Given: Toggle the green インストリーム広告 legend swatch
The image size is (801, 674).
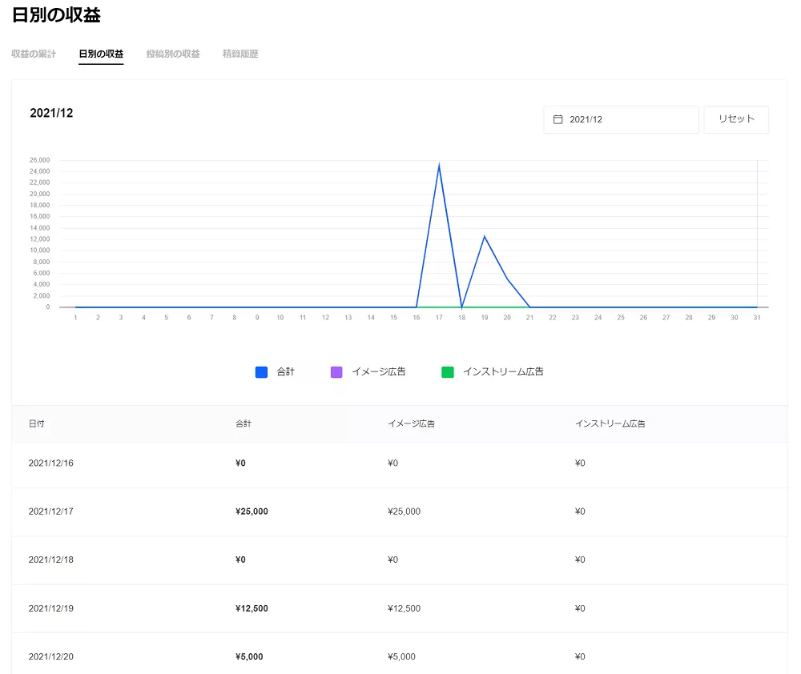Looking at the screenshot, I should click(447, 372).
